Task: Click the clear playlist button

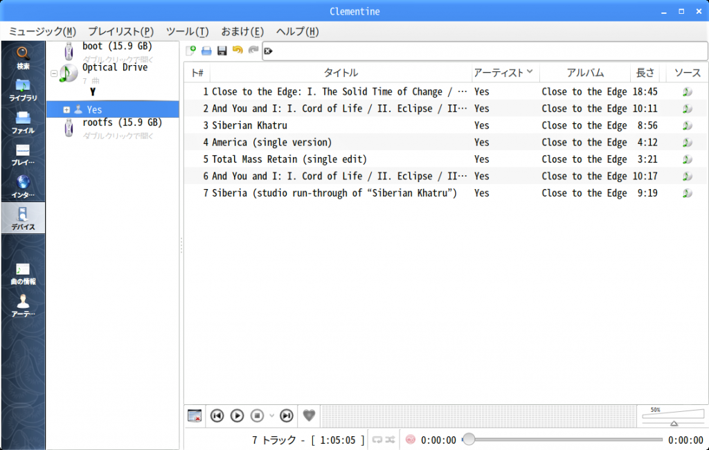Action: (195, 415)
